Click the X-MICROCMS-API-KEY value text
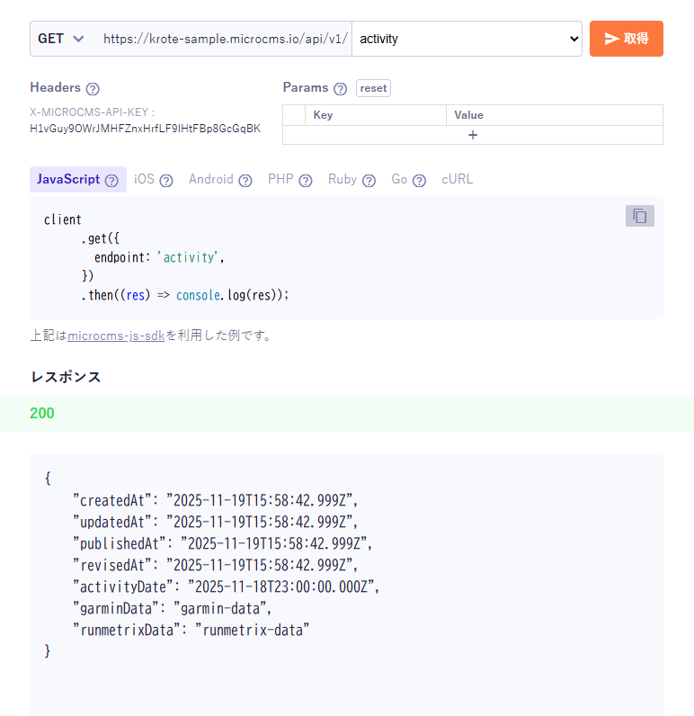The height and width of the screenshot is (716, 694). pyautogui.click(x=145, y=129)
